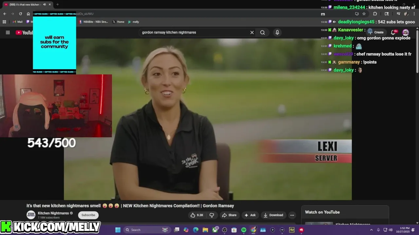Open the browser extensions puzzle icon
Viewport: 419px width, 235px height.
375,14
